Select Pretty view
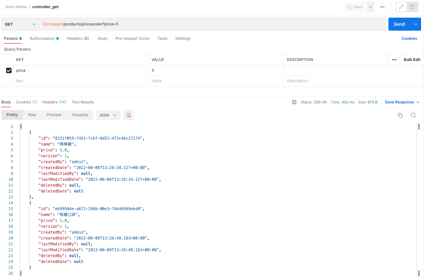 pos(12,115)
